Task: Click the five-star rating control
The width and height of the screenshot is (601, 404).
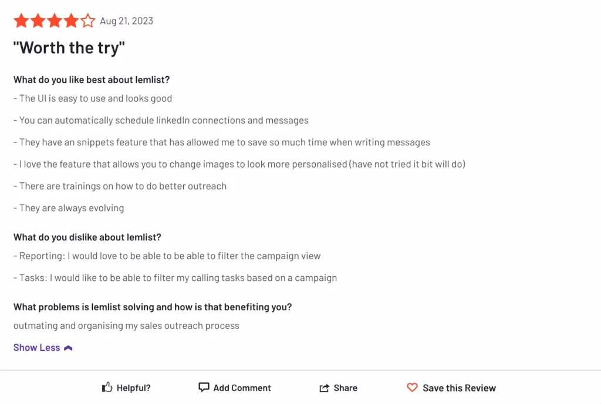Action: pos(54,21)
